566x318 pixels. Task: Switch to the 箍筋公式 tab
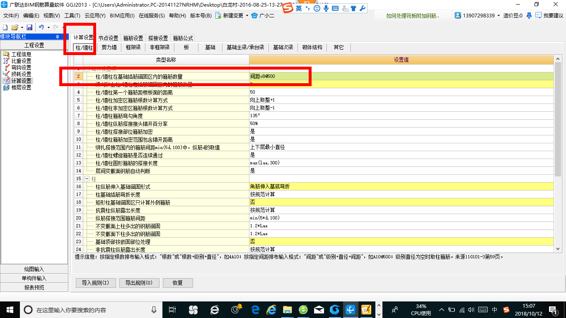(183, 38)
